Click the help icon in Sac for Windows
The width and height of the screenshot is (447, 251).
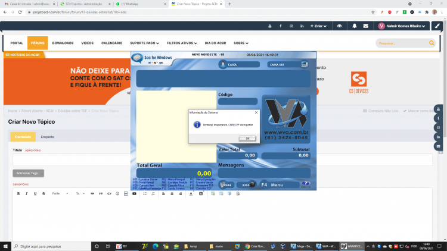coord(306,184)
